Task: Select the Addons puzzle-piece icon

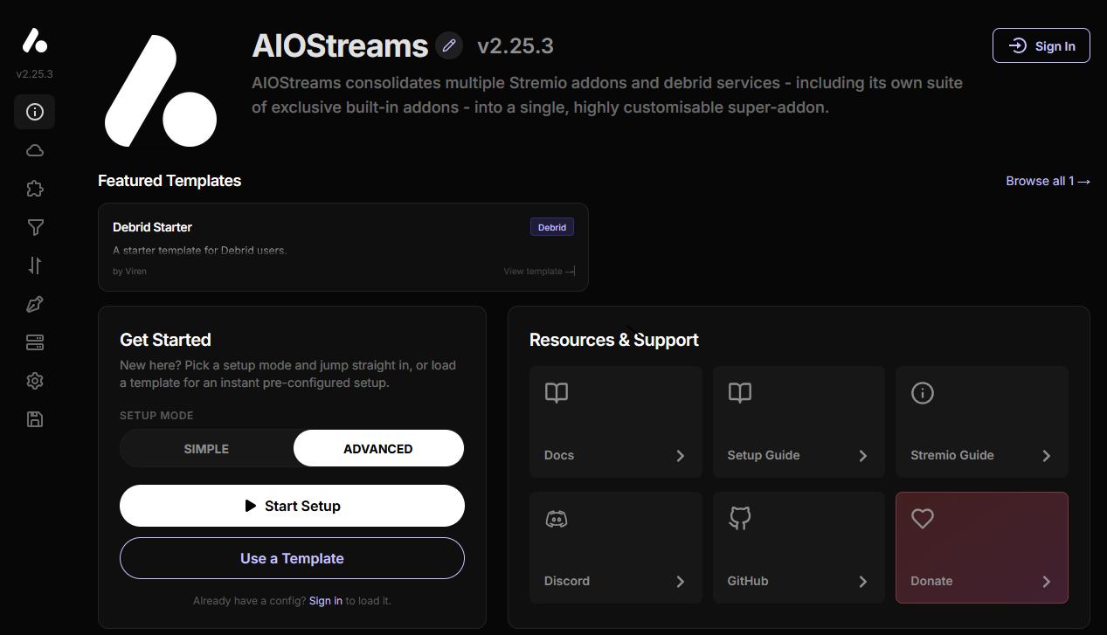Action: coord(34,189)
